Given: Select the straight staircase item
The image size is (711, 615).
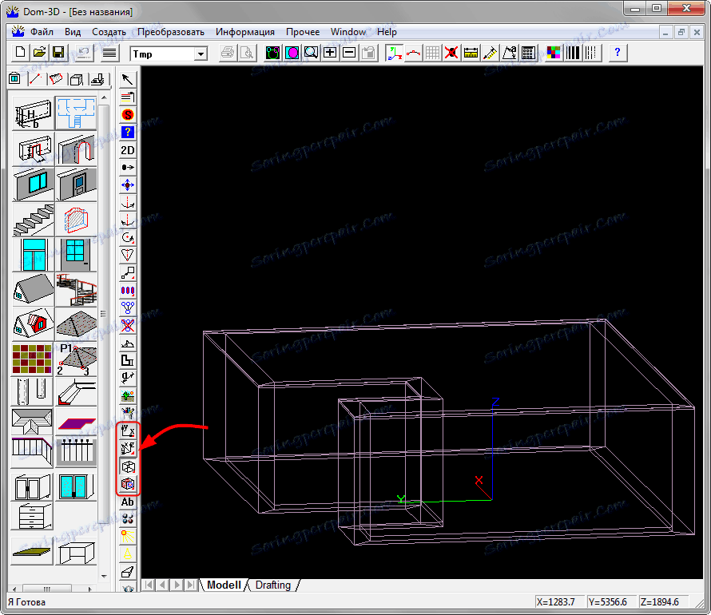Looking at the screenshot, I should pos(33,220).
